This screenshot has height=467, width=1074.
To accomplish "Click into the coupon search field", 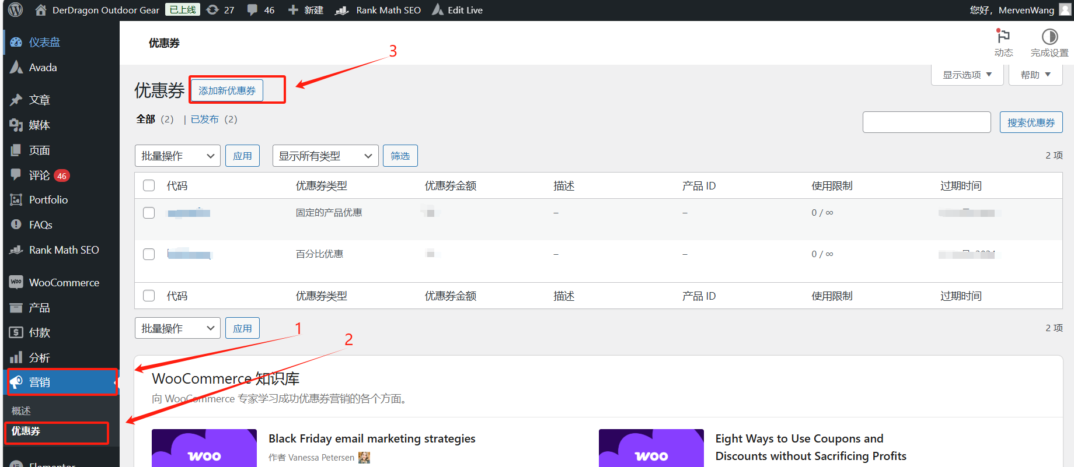I will click(926, 122).
